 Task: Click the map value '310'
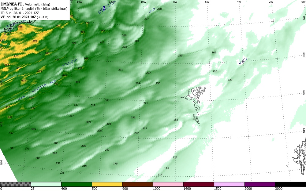pos(109,124)
